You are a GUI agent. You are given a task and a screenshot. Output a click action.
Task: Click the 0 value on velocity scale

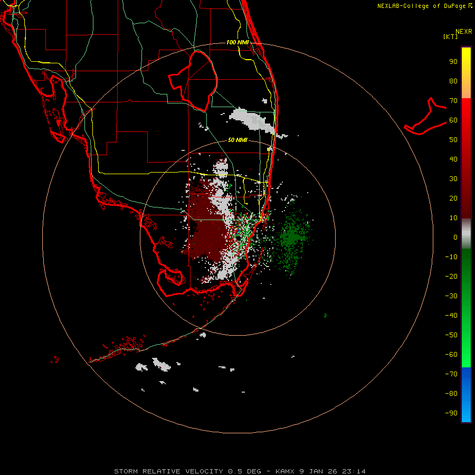(455, 237)
